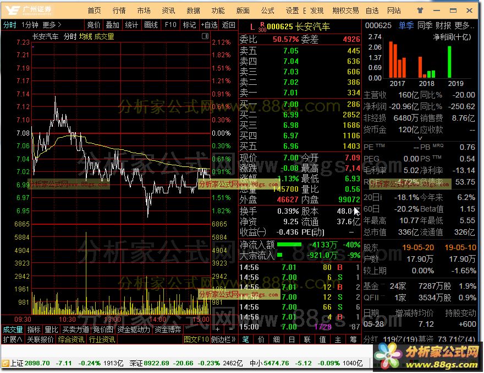Select 联 linked tab

coord(307,339)
